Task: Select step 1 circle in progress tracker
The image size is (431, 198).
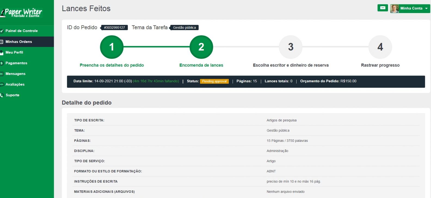Action: pos(112,47)
